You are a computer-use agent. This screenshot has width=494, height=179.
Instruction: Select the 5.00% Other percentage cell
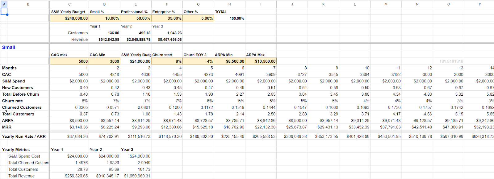coord(198,18)
